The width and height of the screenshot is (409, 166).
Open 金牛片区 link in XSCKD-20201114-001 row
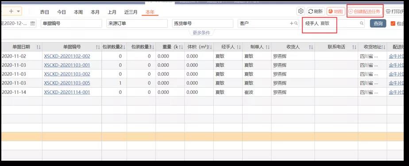(396, 92)
